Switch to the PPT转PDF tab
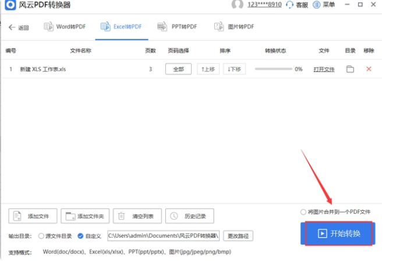The height and width of the screenshot is (261, 400). pyautogui.click(x=178, y=27)
